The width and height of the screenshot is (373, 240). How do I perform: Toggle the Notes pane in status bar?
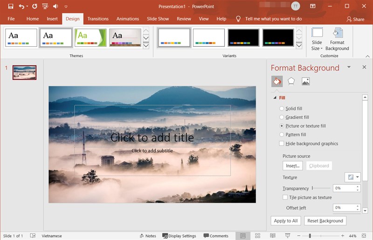click(148, 236)
